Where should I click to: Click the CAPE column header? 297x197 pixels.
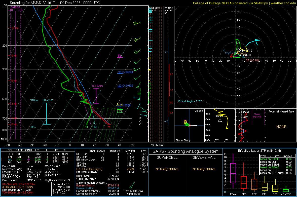pos(19,150)
